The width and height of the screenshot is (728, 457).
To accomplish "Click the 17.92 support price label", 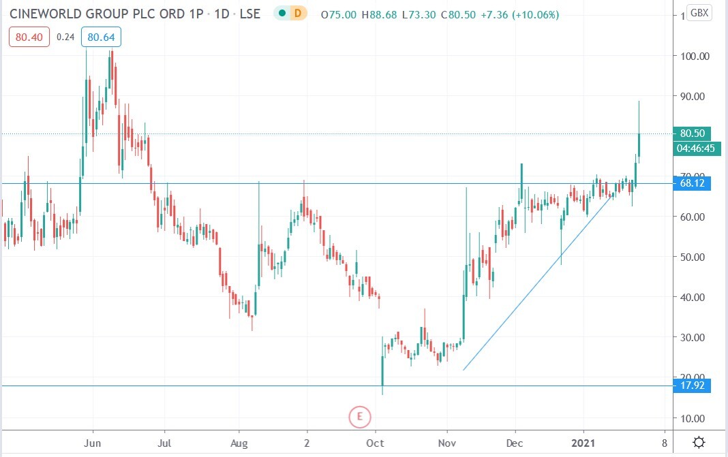I will click(x=693, y=385).
